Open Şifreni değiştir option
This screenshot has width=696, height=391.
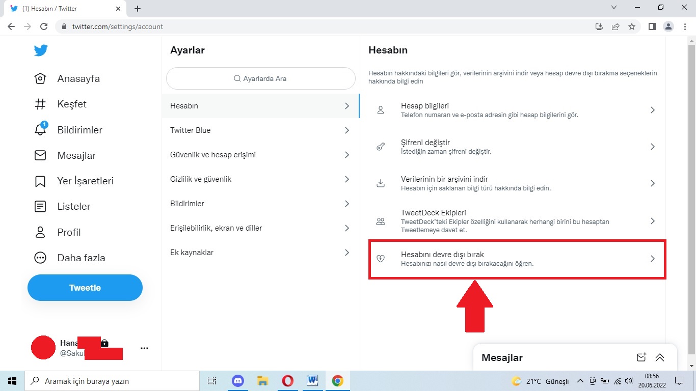click(x=517, y=147)
